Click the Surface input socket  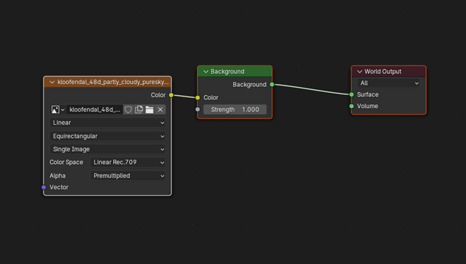coord(351,94)
